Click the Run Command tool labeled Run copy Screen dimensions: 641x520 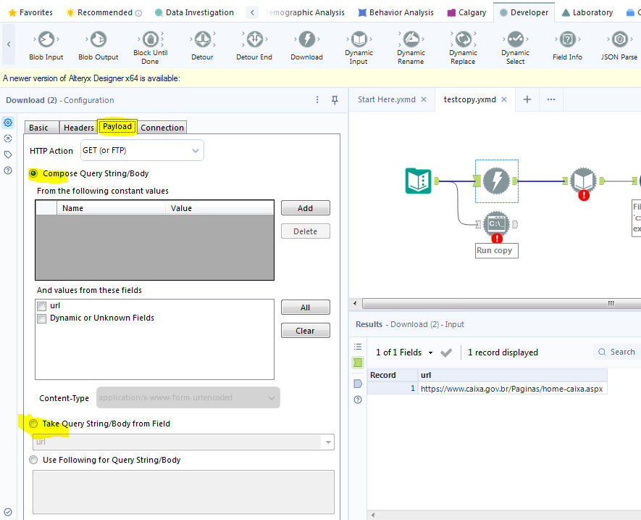pos(496,223)
